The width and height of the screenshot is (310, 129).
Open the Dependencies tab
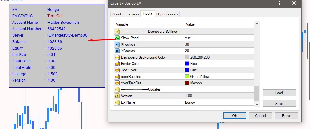click(x=167, y=14)
